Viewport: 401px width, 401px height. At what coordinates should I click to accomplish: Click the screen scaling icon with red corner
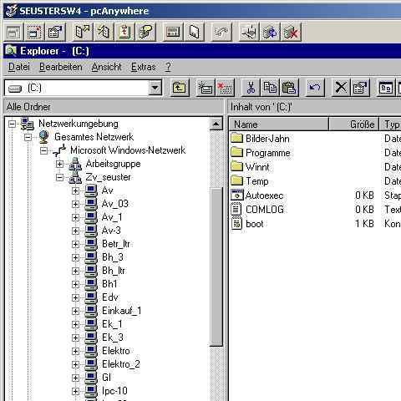(34, 33)
